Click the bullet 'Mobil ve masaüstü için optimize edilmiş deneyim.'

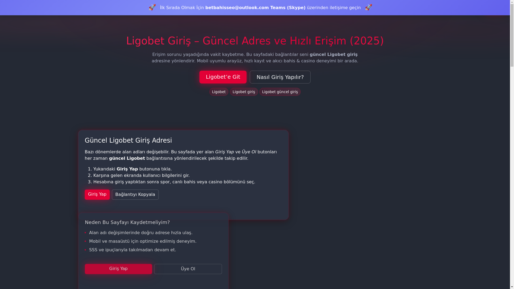pyautogui.click(x=143, y=241)
